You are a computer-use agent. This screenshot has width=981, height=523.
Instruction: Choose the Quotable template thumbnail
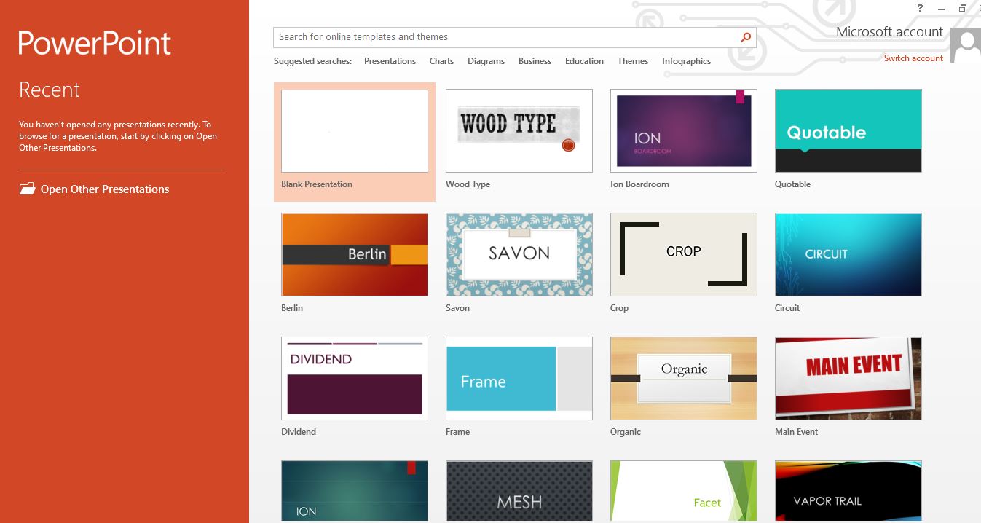pos(848,131)
